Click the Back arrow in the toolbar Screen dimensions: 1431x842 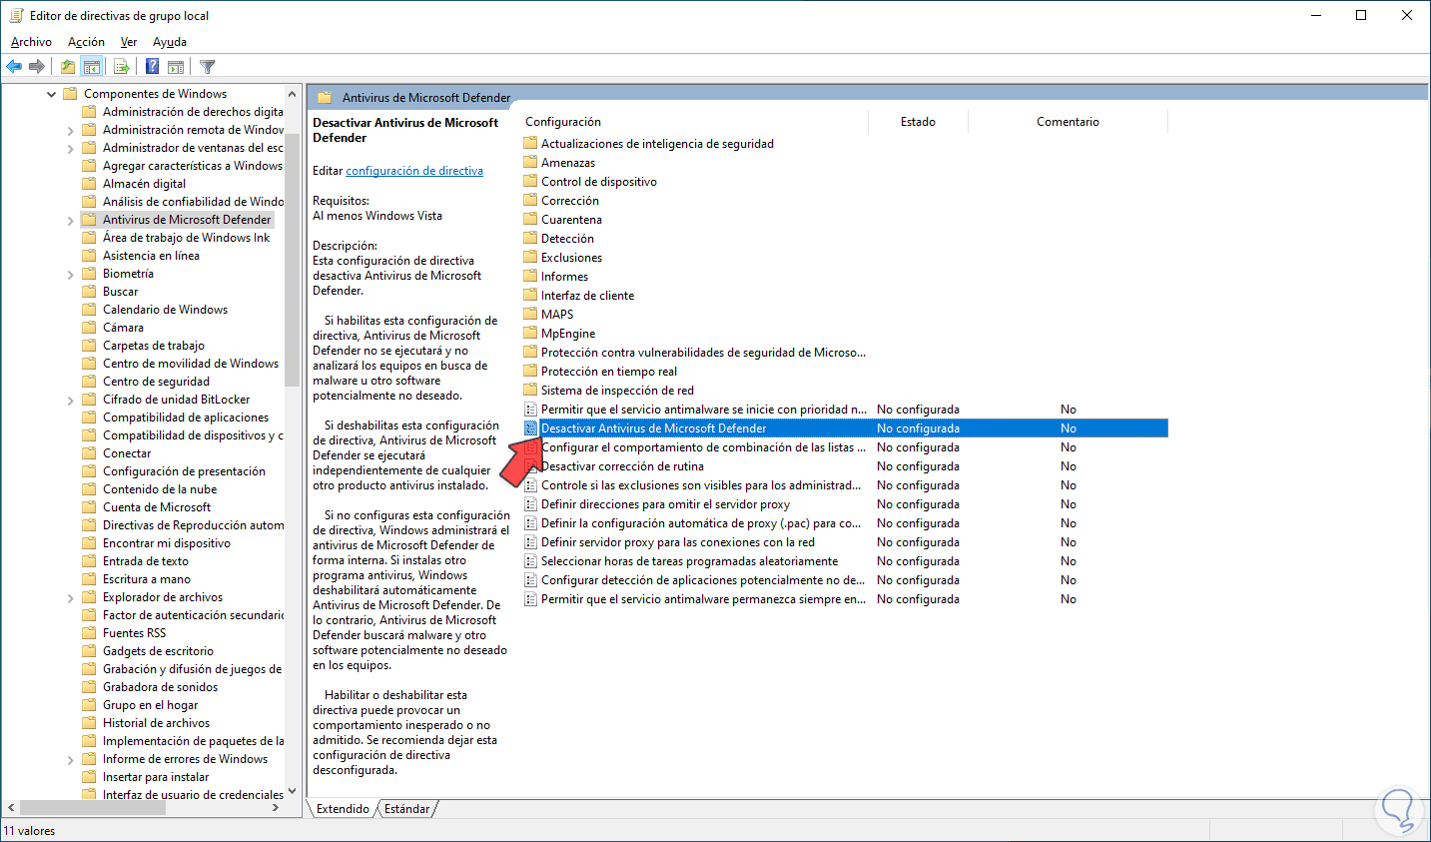14,67
